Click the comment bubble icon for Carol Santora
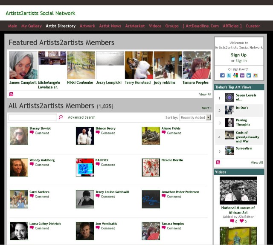Viewport: 273px width, 245px height. (32, 196)
